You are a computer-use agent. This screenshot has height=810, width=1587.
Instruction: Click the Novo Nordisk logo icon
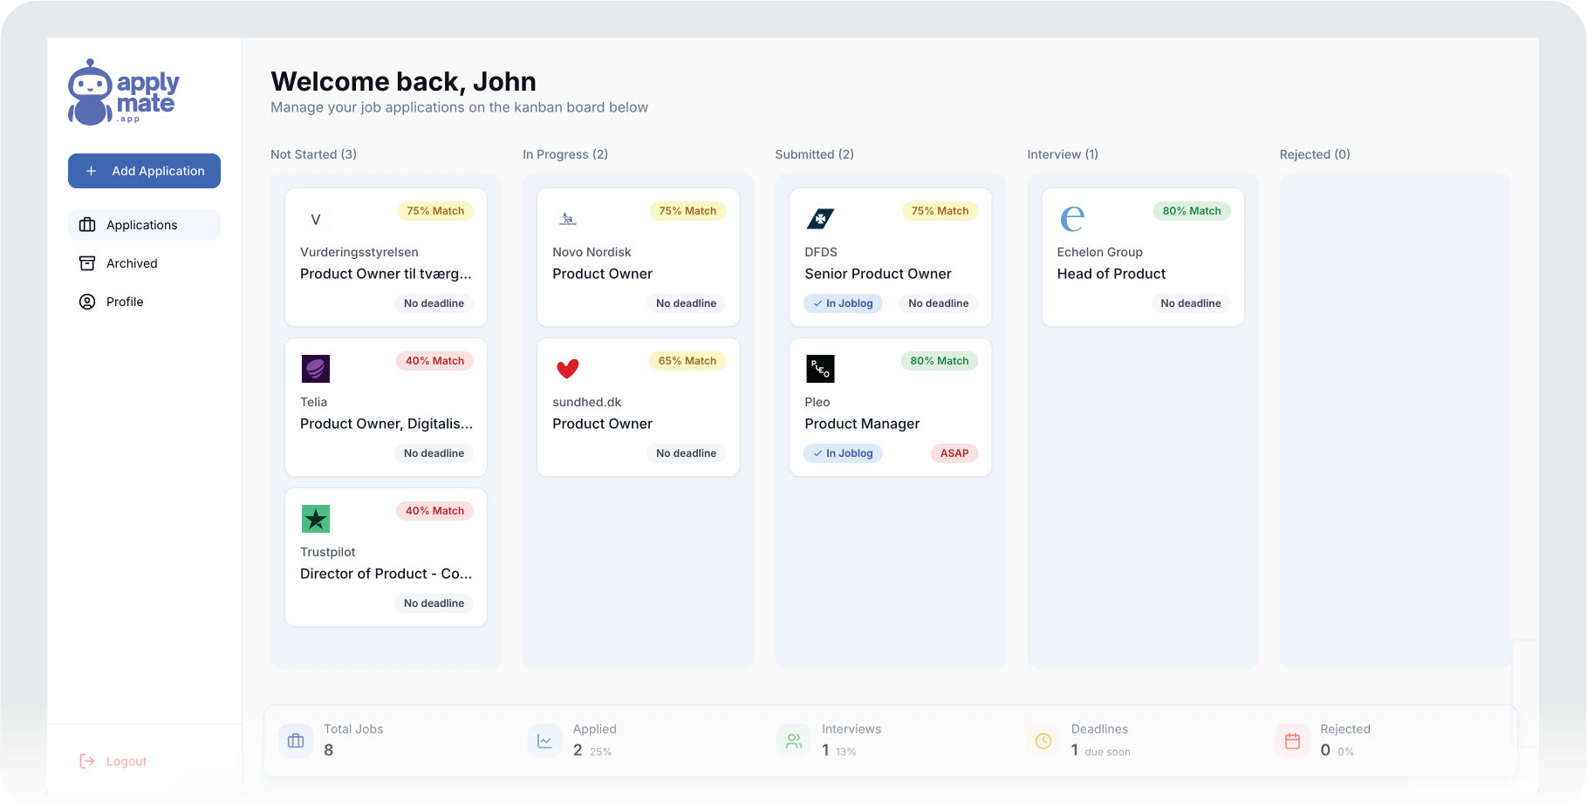(567, 219)
